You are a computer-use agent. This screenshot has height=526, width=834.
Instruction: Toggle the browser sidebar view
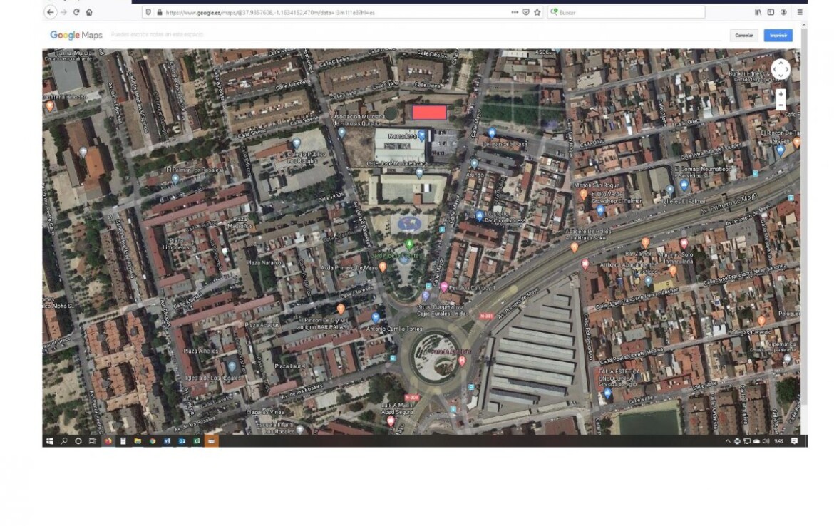click(x=771, y=12)
